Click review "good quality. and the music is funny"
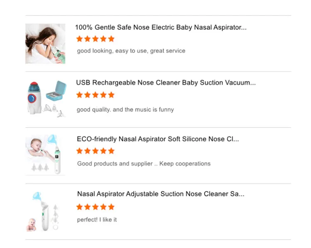 click(x=125, y=110)
